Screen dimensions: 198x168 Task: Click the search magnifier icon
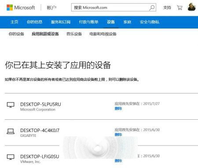tap(152, 7)
